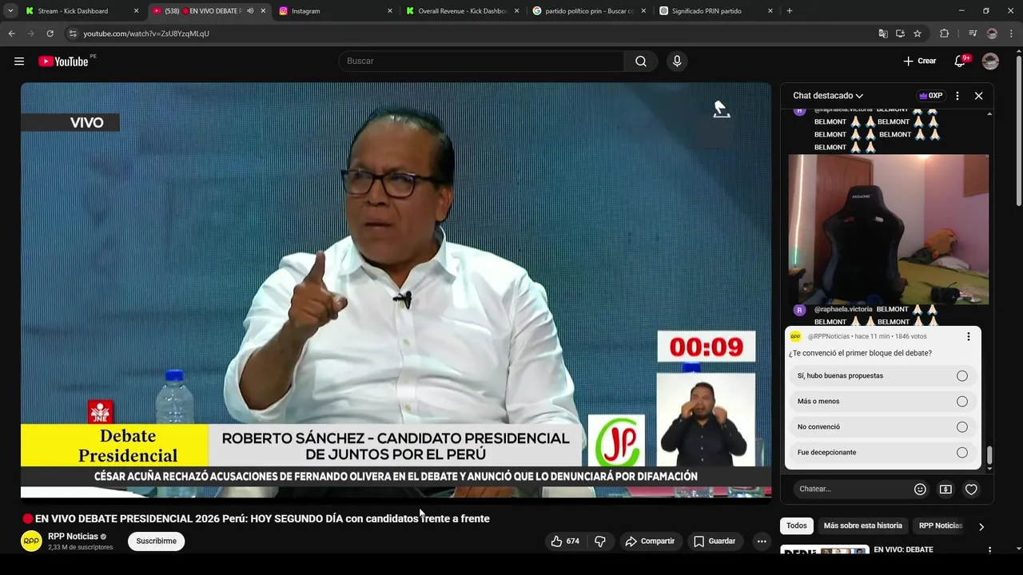Screen dimensions: 1023x575
Task: Switch to 'Overall Revenue - Kick Dashboard' tab
Action: click(x=462, y=11)
